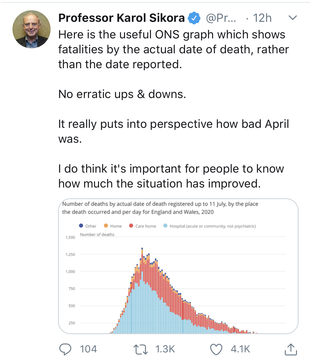Viewport: 311px width, 359px height.
Task: View the 1.3K retweets count
Action: [x=165, y=349]
